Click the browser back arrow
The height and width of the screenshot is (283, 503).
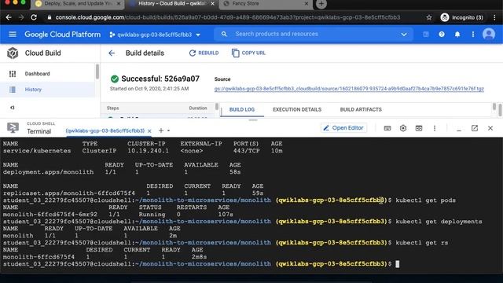tap(9, 17)
